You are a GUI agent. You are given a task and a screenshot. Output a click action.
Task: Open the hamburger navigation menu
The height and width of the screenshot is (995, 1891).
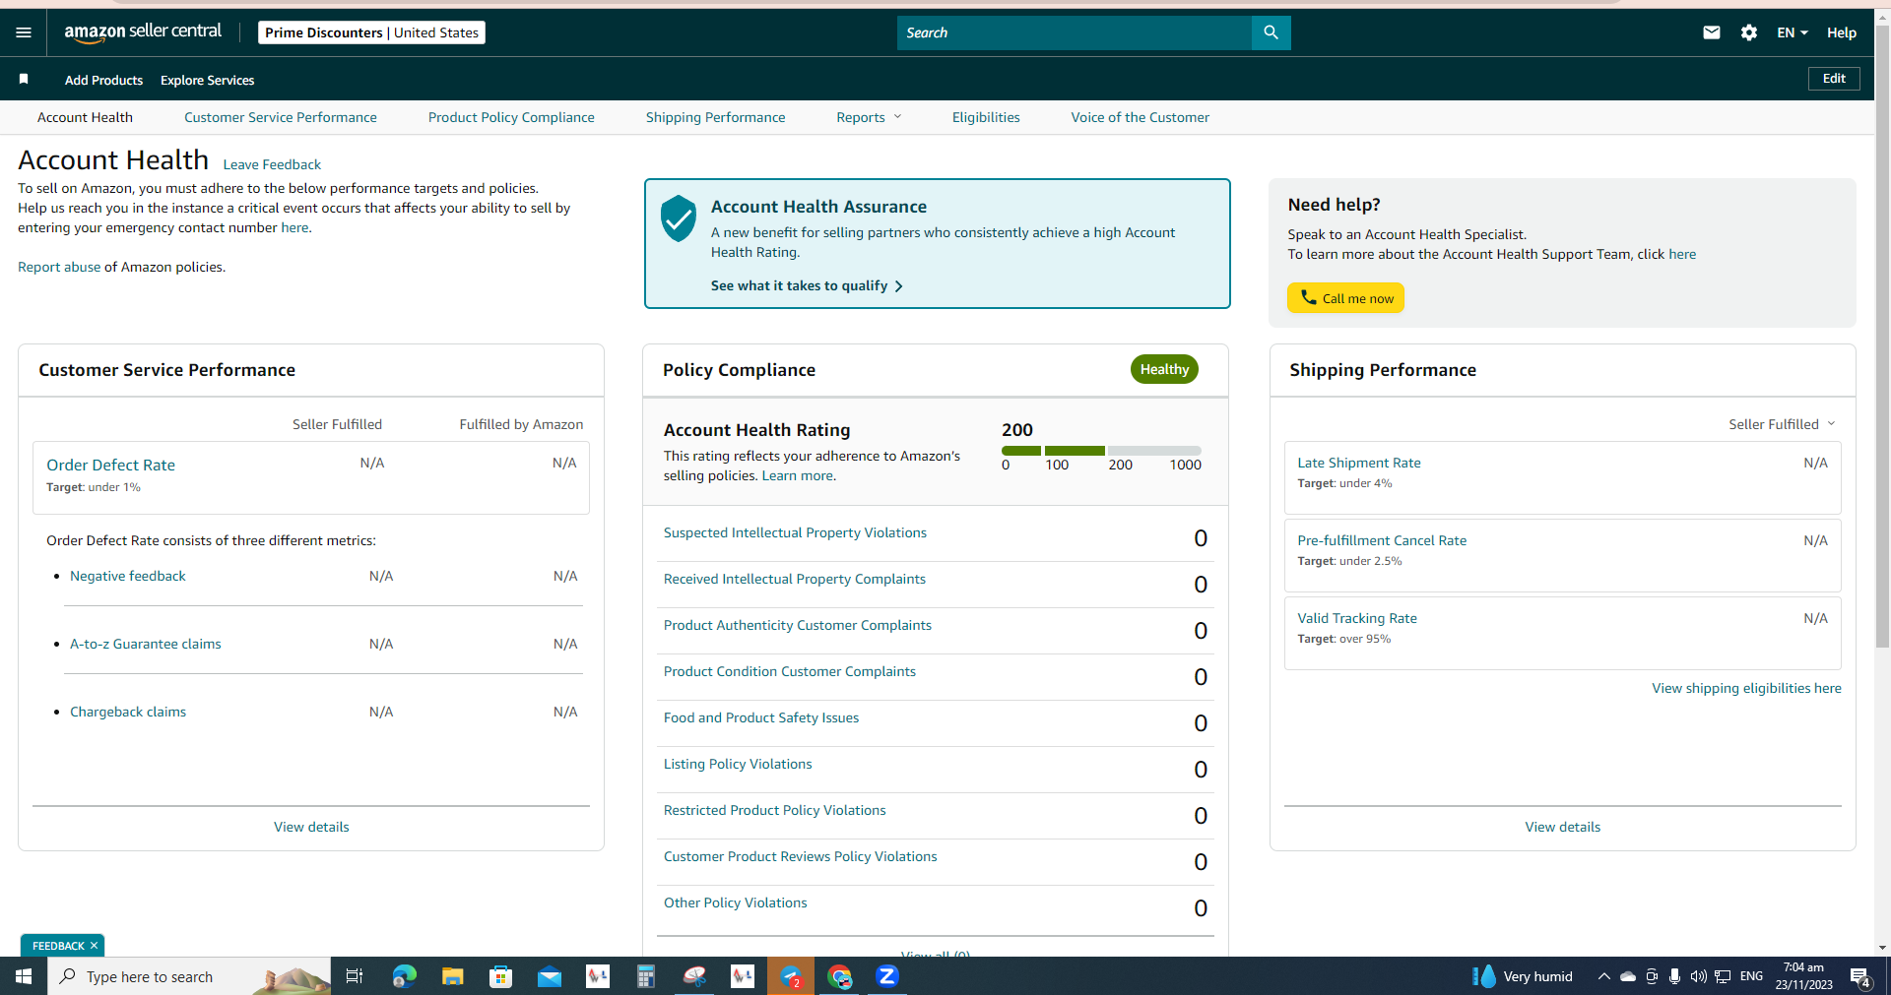tap(24, 32)
